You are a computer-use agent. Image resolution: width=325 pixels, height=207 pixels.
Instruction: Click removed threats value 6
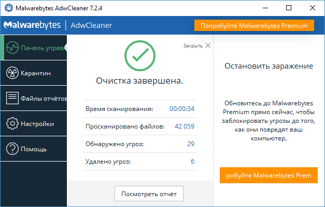pyautogui.click(x=192, y=162)
